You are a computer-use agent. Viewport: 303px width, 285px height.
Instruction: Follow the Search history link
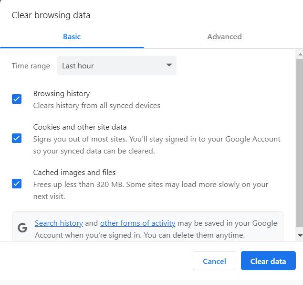point(59,223)
